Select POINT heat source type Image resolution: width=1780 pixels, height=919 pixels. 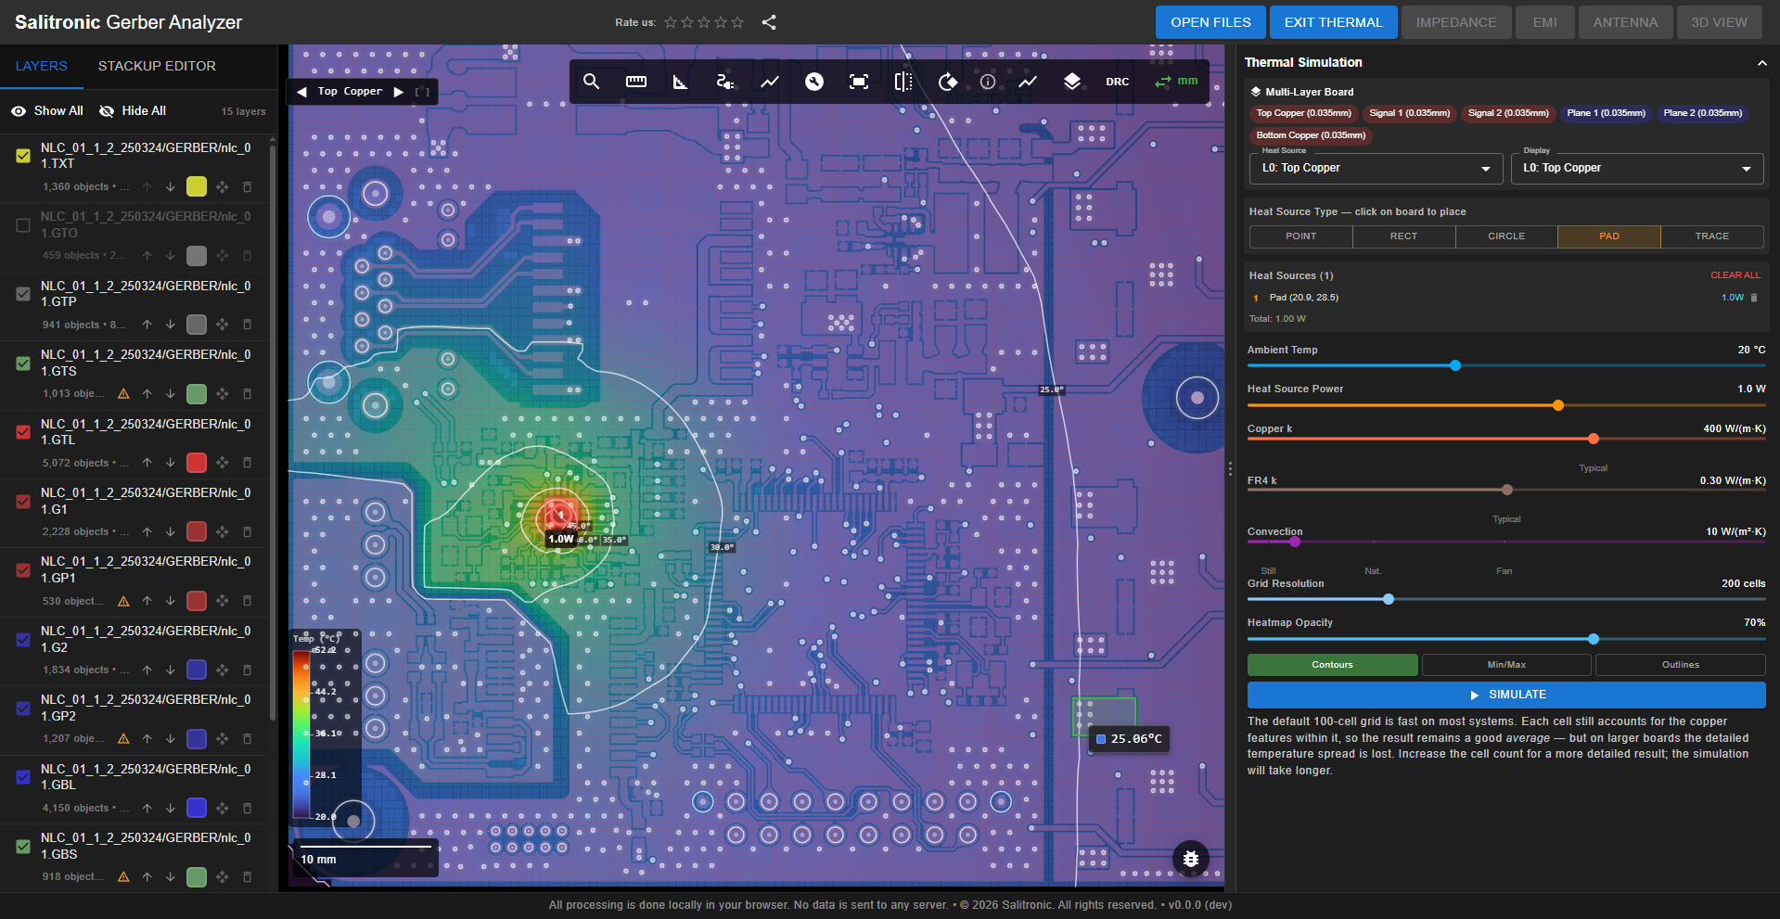(1300, 236)
